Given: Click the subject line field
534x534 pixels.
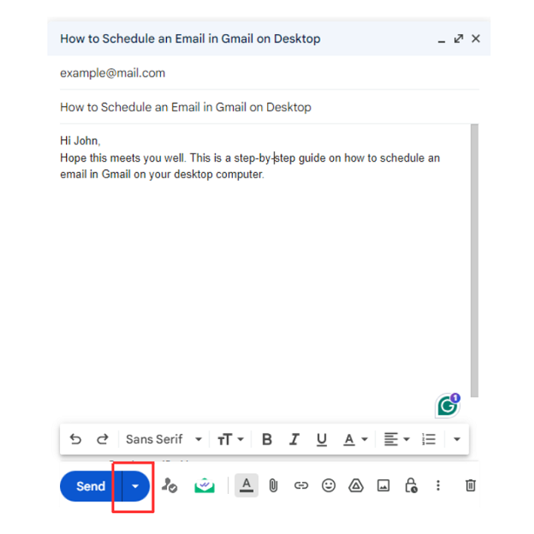Looking at the screenshot, I should (x=269, y=107).
